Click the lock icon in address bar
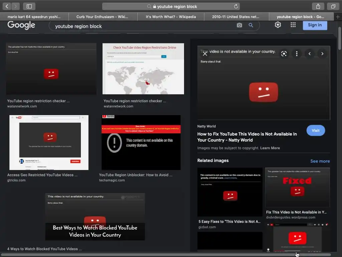 click(154, 7)
